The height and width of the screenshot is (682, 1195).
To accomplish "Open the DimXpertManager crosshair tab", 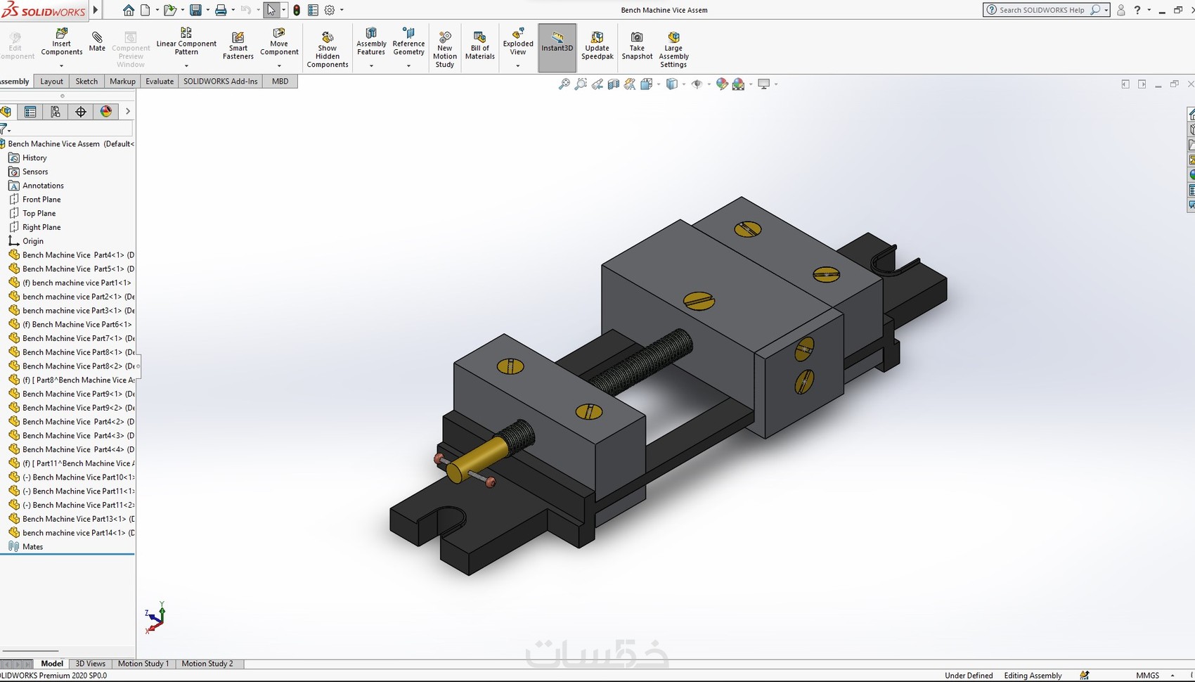I will pyautogui.click(x=81, y=112).
